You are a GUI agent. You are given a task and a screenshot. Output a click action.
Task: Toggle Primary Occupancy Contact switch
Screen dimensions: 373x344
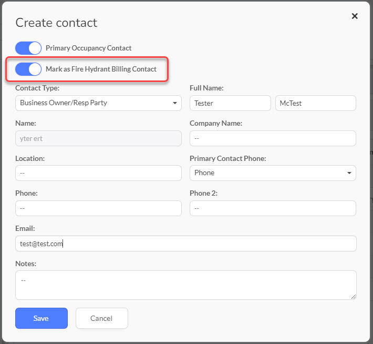[28, 48]
